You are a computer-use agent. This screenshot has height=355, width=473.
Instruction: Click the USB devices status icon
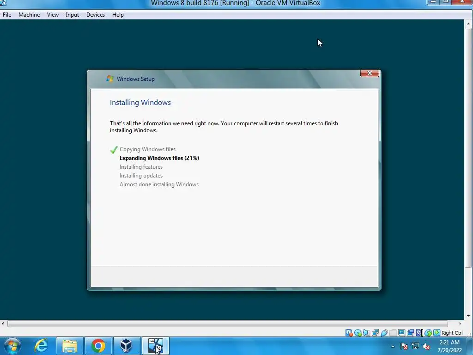[384, 333]
